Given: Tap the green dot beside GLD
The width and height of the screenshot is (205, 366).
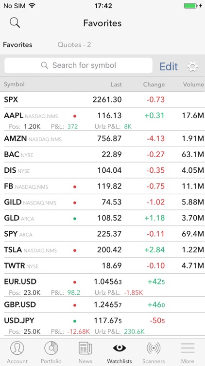Looking at the screenshot, I should point(75,219).
